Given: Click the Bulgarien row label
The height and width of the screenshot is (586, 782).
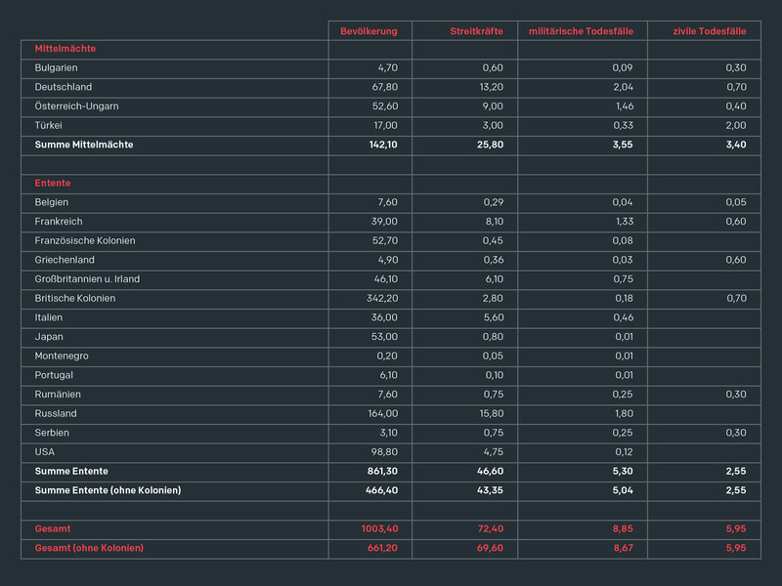Looking at the screenshot, I should tap(56, 67).
